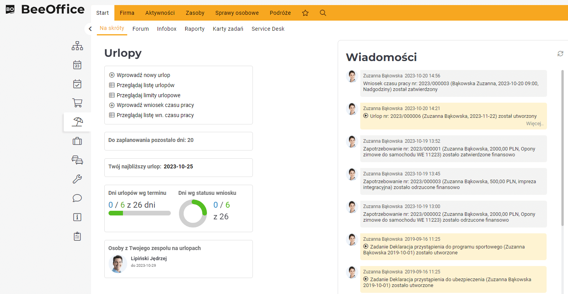Expand play icon on ubezpieczenia message
The width and height of the screenshot is (568, 294).
tap(366, 279)
